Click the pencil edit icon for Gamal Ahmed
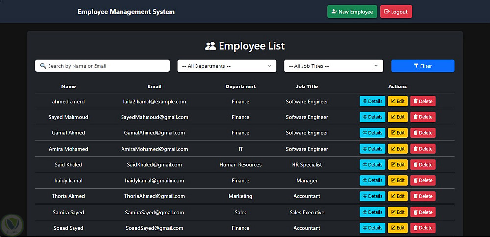The image size is (490, 237). click(393, 133)
